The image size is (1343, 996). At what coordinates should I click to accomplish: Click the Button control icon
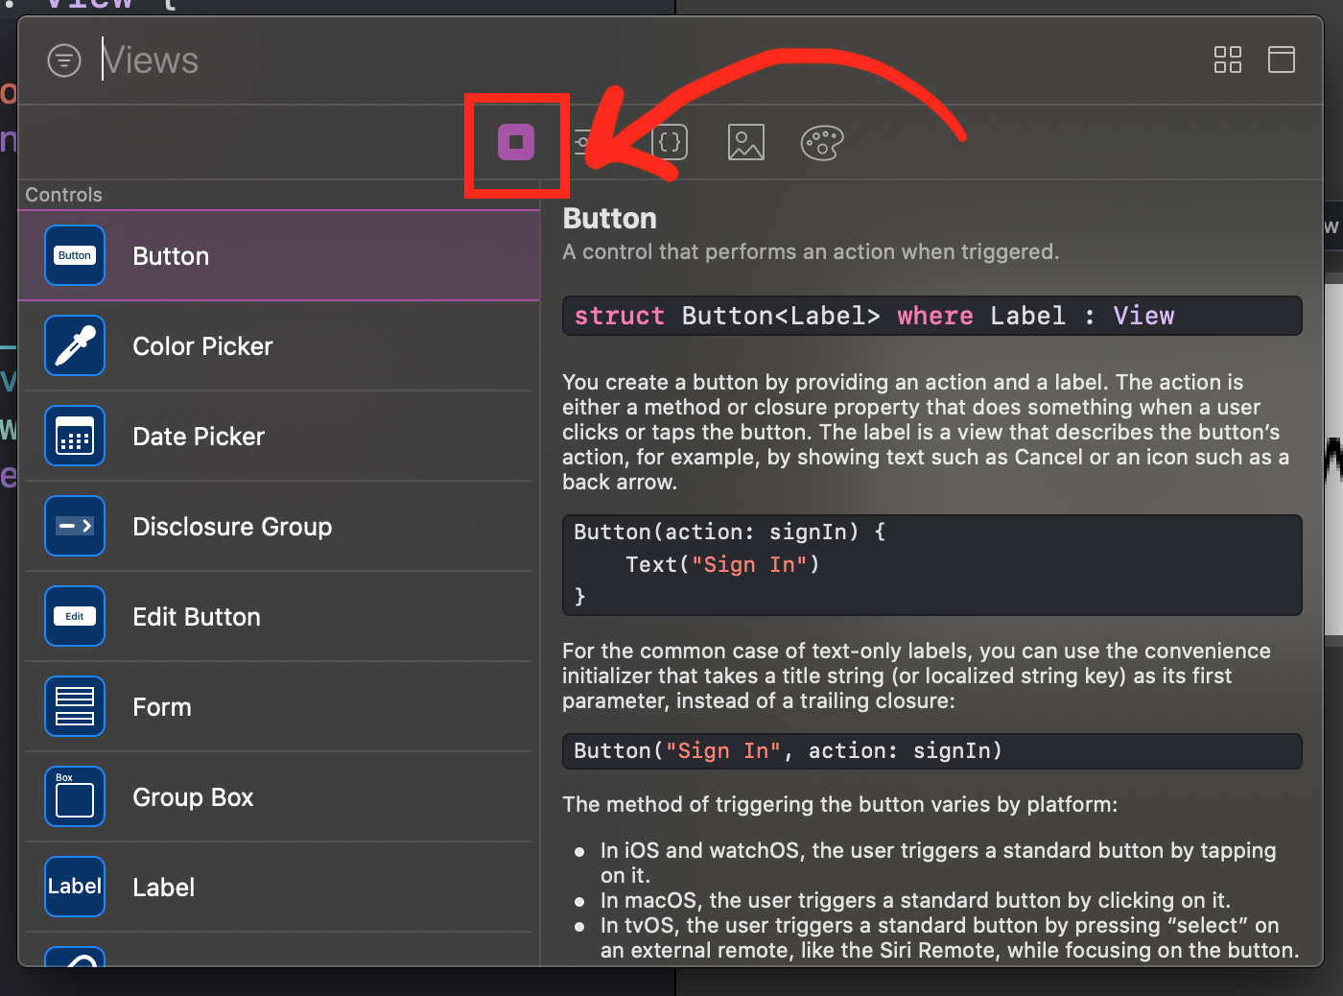pos(75,255)
